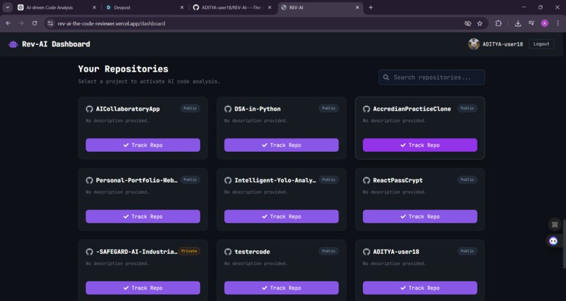Click the DSA-in-Python repository name
Screen dimensions: 566x301
[x=258, y=109]
